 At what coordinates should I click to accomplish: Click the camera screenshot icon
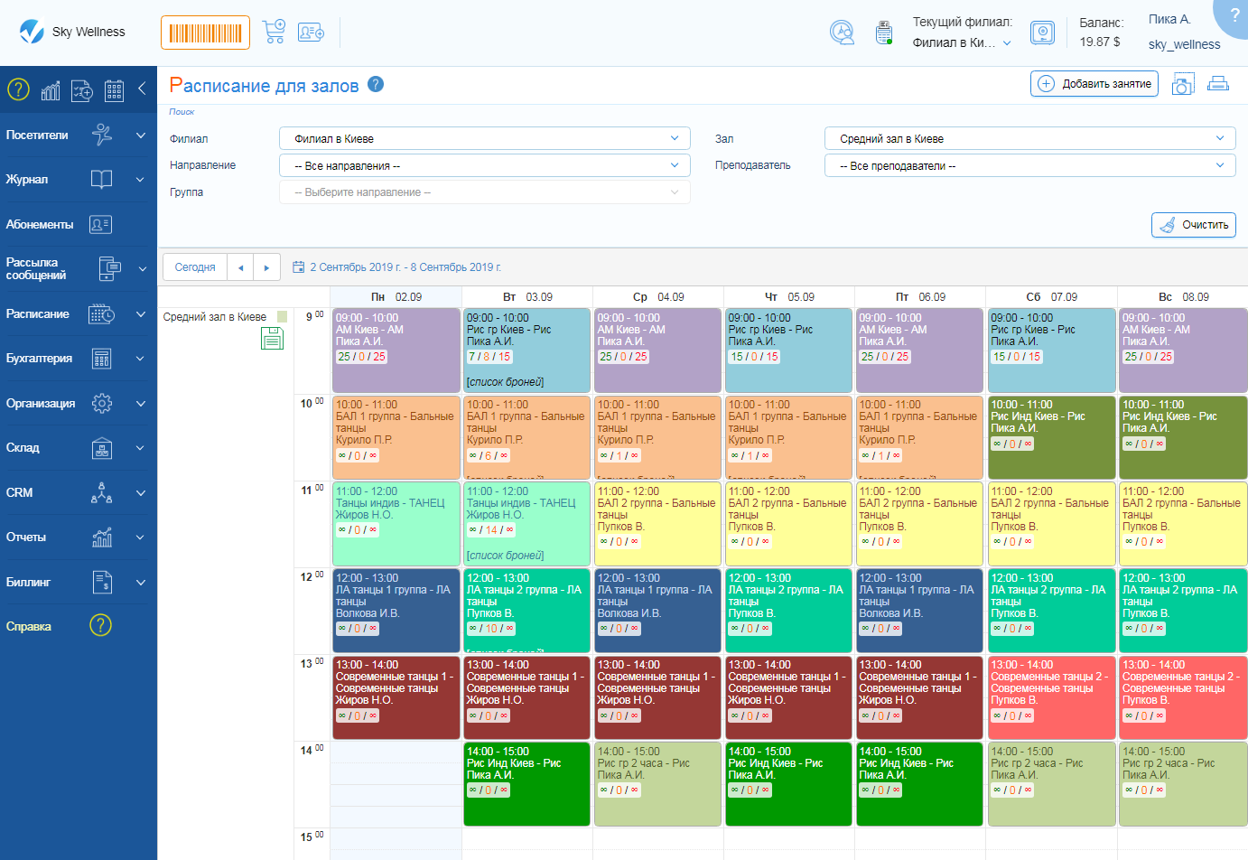coord(1182,85)
